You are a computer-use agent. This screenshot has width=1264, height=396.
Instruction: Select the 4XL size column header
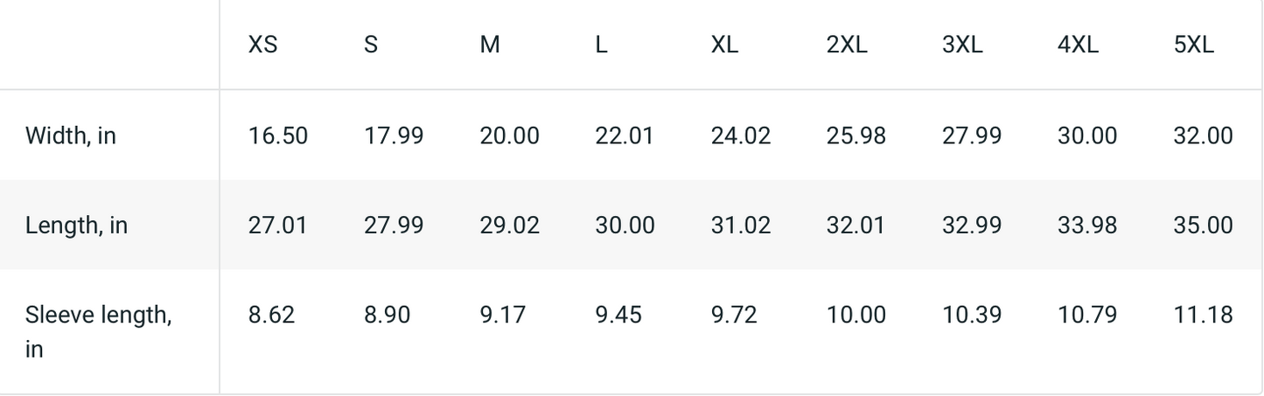[x=1078, y=45]
